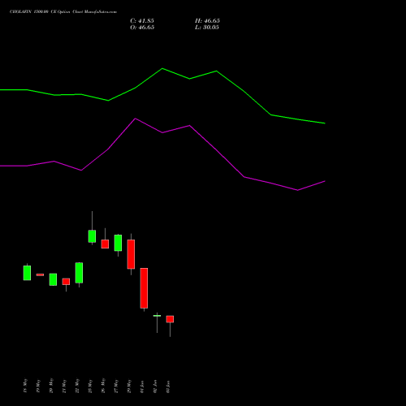Select the tall red candle for 29 May
The width and height of the screenshot is (406, 406).
click(x=131, y=254)
